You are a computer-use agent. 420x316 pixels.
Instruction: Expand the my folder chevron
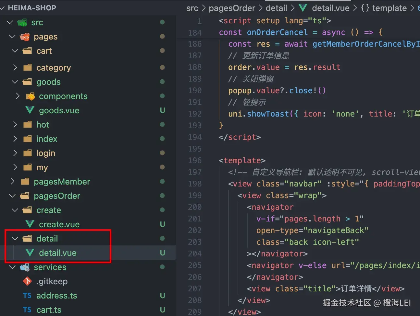[15, 167]
